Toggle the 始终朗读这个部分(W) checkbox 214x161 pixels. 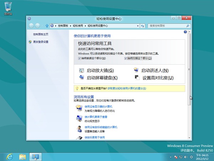80,58
